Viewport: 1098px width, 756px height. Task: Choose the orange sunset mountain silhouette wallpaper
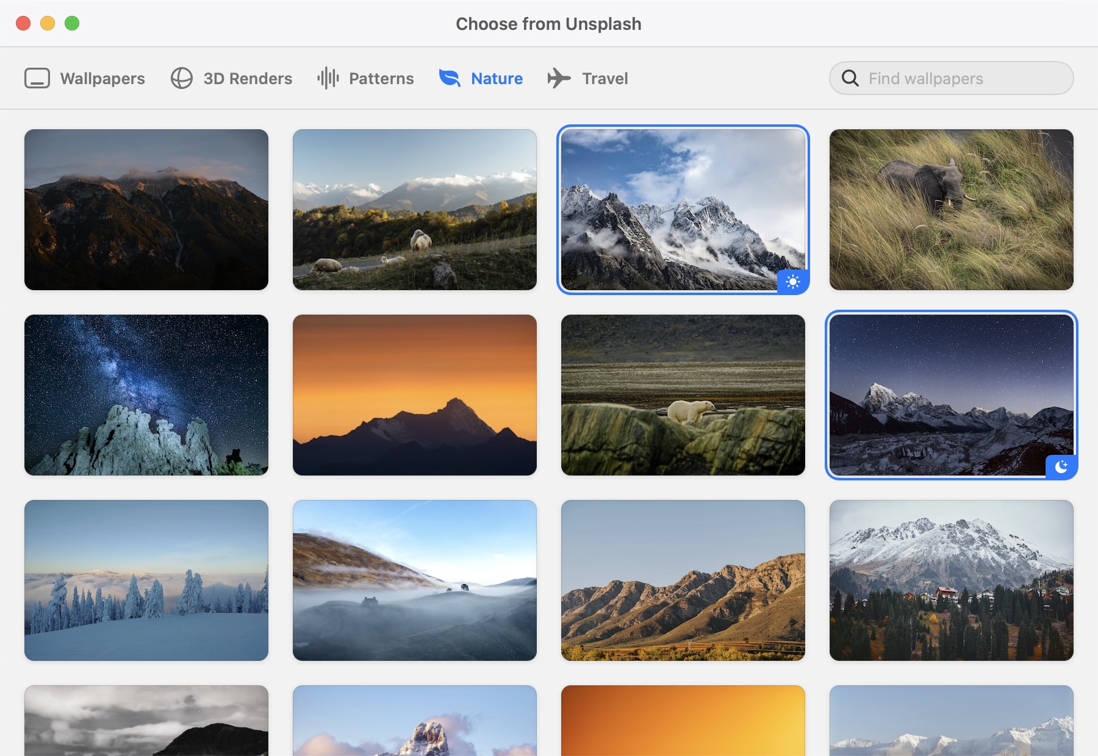pyautogui.click(x=415, y=395)
